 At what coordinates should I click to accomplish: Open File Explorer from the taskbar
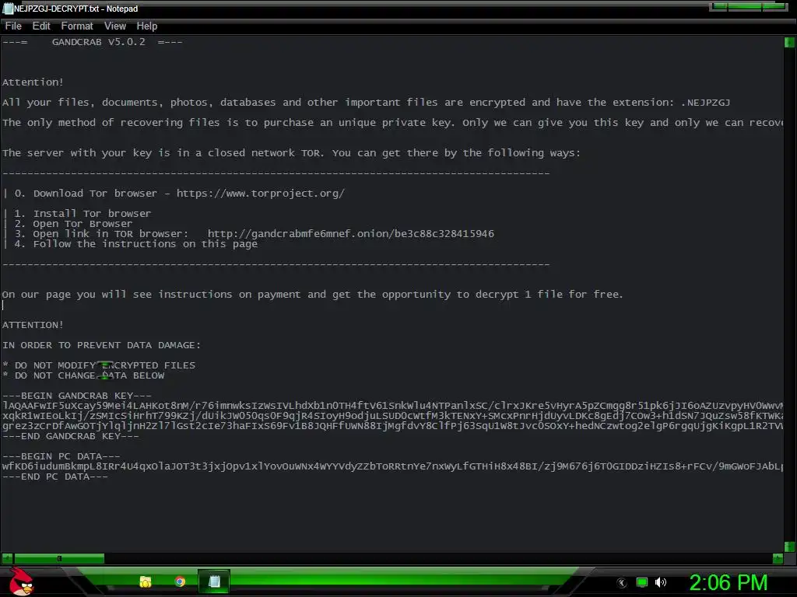[146, 581]
